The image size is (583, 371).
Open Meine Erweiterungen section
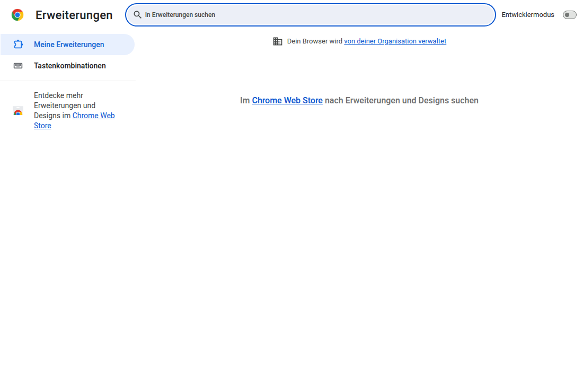[67, 45]
